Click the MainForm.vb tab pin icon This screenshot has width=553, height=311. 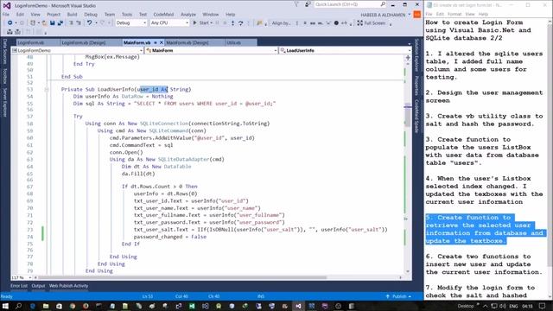[x=156, y=42]
